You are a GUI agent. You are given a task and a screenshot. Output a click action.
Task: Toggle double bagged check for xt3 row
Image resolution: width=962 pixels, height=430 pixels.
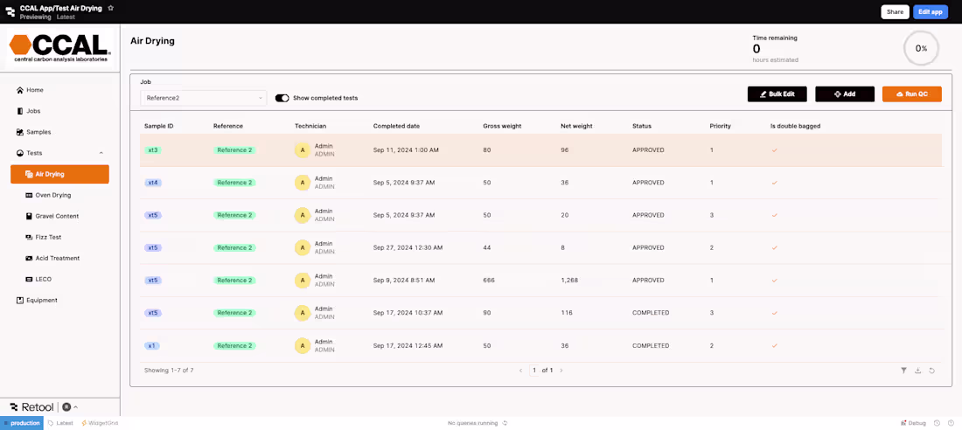point(774,150)
